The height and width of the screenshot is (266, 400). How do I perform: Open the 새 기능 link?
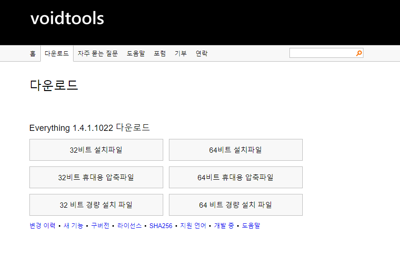[73, 226]
